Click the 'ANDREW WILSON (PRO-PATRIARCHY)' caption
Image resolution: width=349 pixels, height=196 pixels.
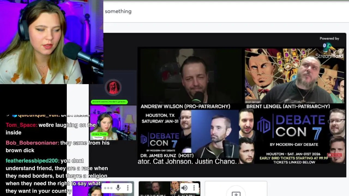point(185,106)
